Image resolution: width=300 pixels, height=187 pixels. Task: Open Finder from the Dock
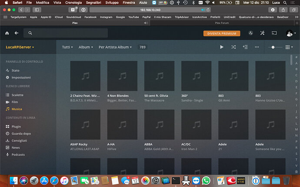pyautogui.click(x=13, y=180)
